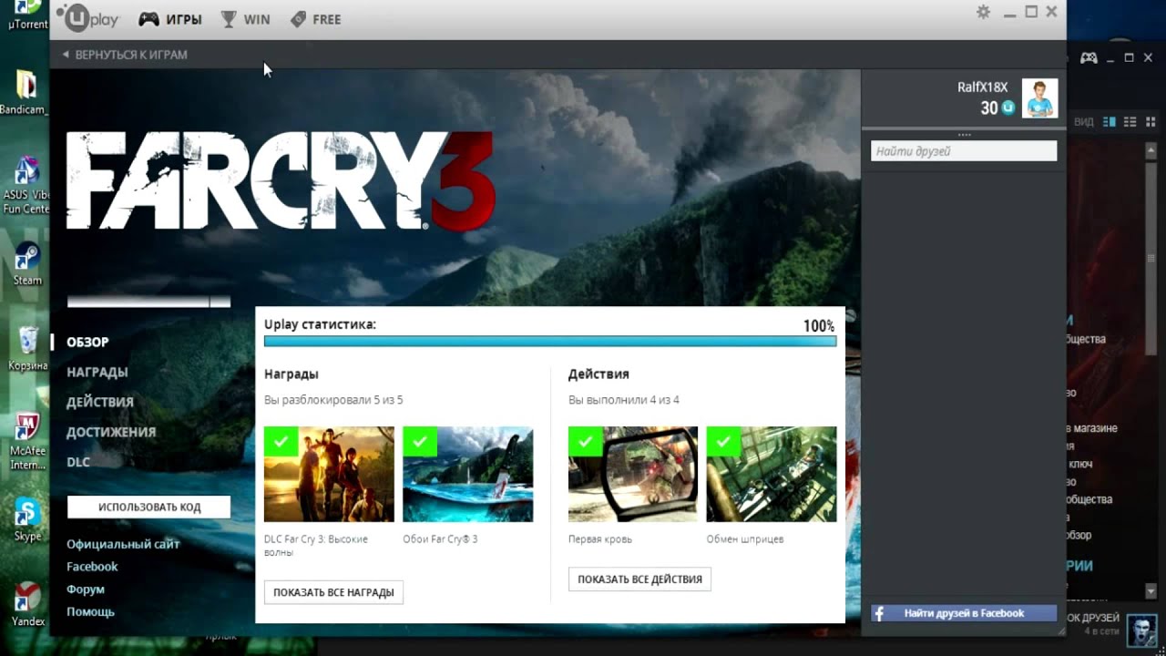Click the green checkmark on the Высокие волны reward
The height and width of the screenshot is (656, 1166).
point(281,441)
